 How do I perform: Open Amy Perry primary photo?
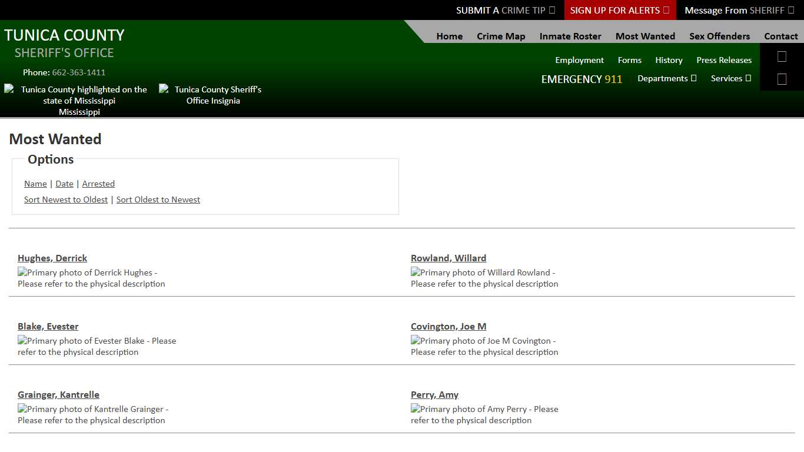pyautogui.click(x=484, y=414)
